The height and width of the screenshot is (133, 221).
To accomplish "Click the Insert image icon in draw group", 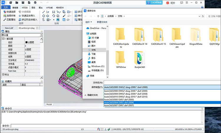I will tap(58, 20).
